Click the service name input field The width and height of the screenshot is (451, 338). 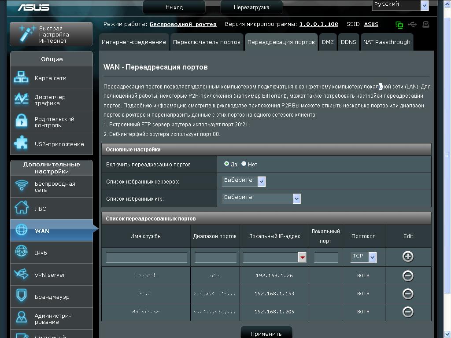tap(146, 257)
